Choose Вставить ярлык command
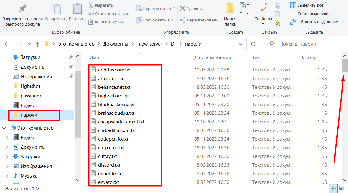 [x=106, y=22]
